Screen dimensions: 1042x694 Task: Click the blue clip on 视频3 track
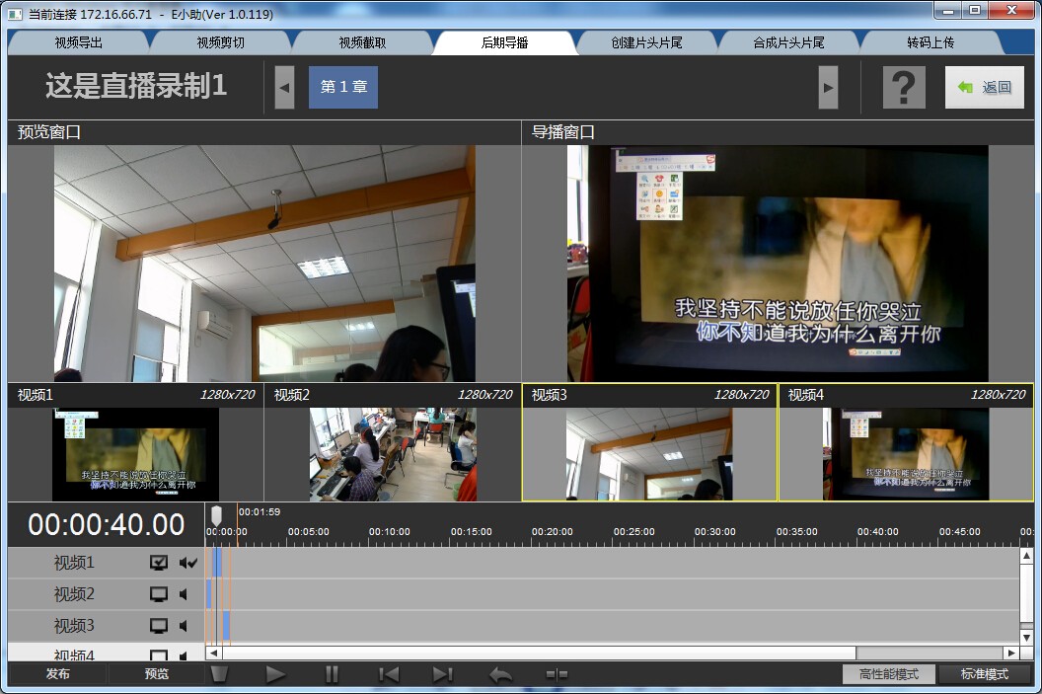tap(226, 626)
